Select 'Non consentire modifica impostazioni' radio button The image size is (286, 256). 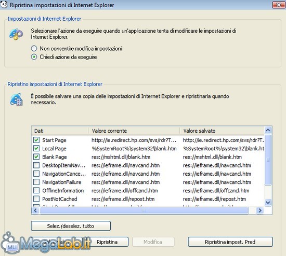[34, 49]
